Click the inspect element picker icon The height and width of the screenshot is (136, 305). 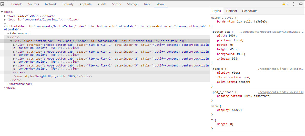(2, 4)
